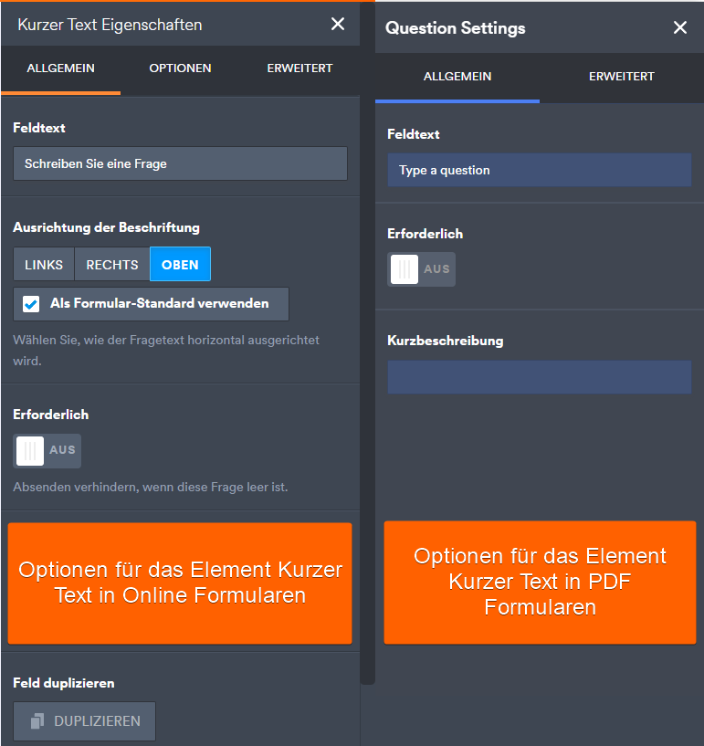Click the Kurzbeschreibung input box

[x=539, y=377]
